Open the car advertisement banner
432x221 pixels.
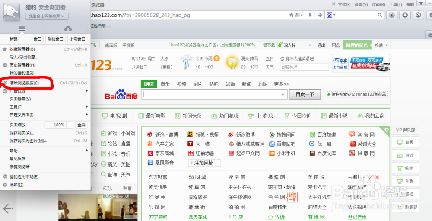361,63
